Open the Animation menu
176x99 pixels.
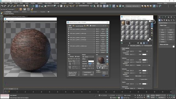(40, 3)
